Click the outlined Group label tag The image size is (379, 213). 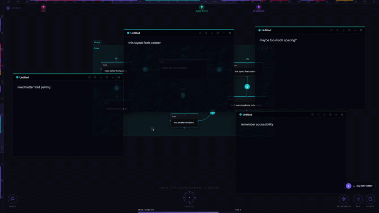(x=97, y=42)
